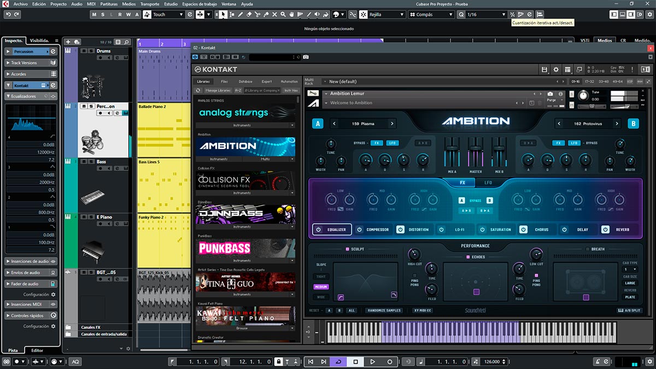Open the Rejilla snap type dropdown
The height and width of the screenshot is (369, 656).
pyautogui.click(x=386, y=14)
